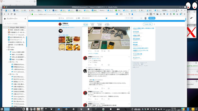The image size is (198, 111).
Task: Click the Pocket save icon in address bar
Action: coord(129,14)
